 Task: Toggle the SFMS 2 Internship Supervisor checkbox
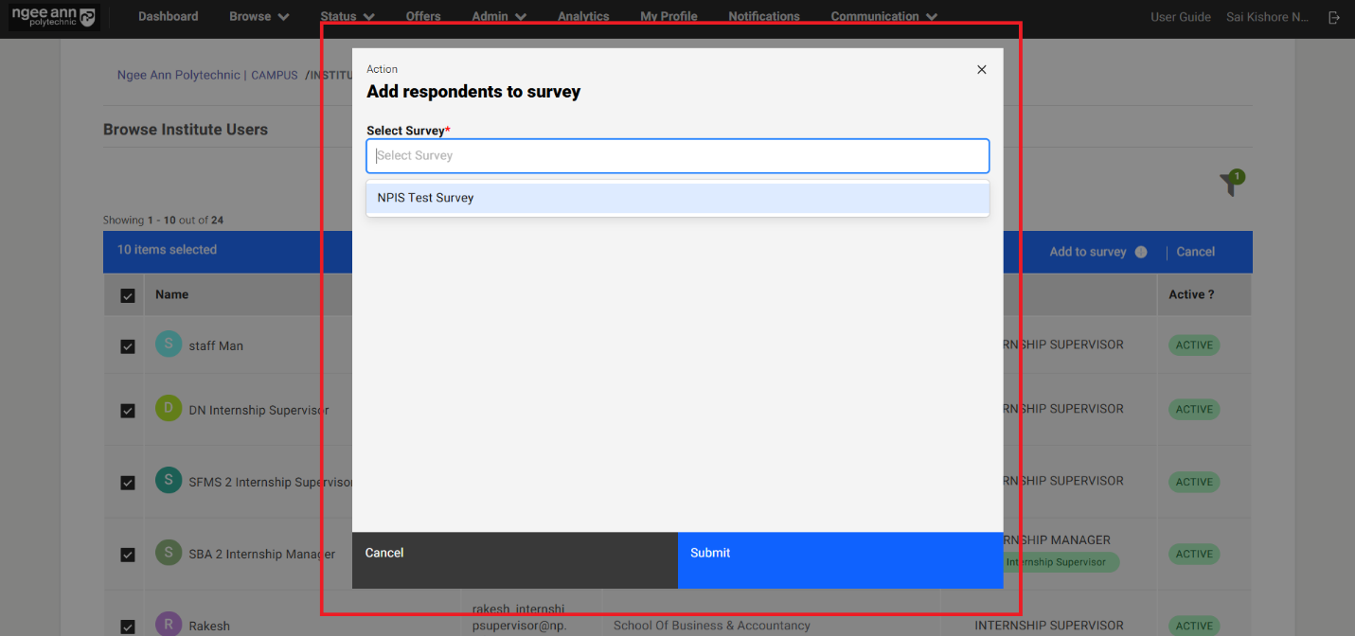128,483
